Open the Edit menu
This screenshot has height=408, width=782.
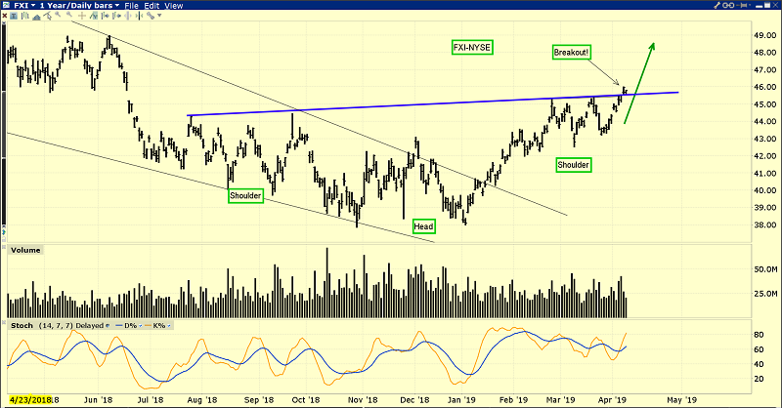coord(152,6)
